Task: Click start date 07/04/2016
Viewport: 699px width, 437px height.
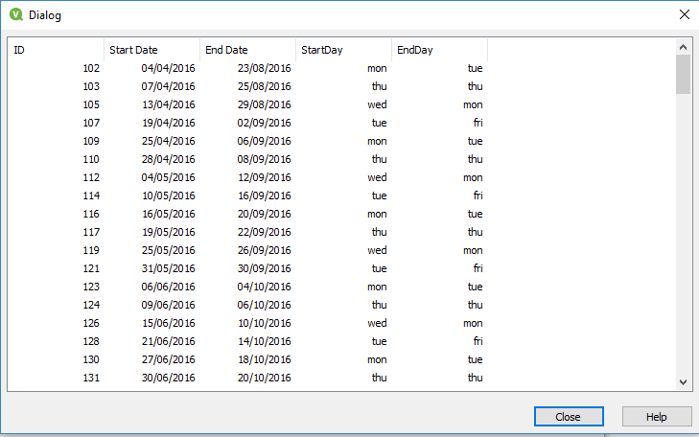Action: coord(169,86)
